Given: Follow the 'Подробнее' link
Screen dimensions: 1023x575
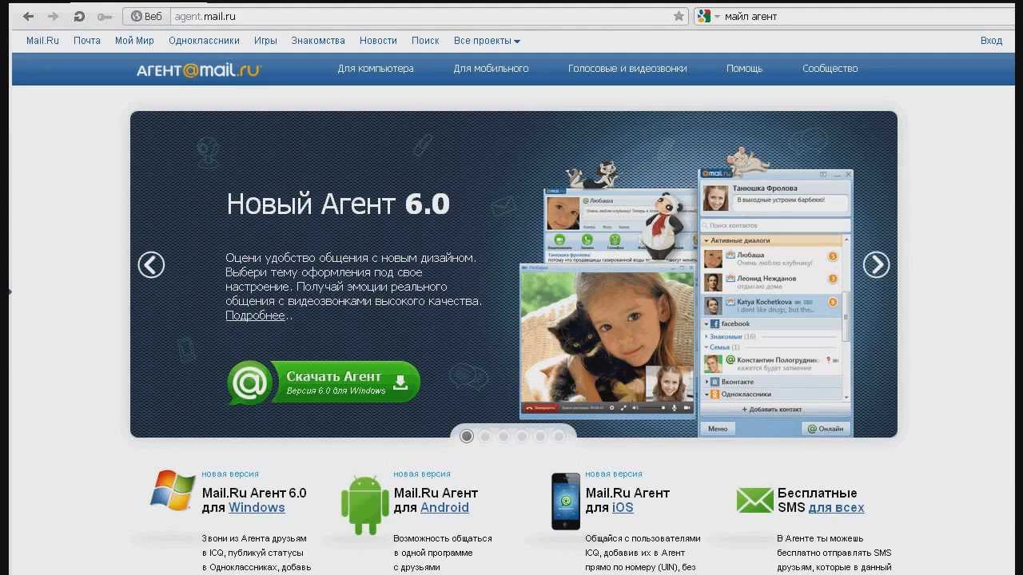Looking at the screenshot, I should [x=255, y=315].
